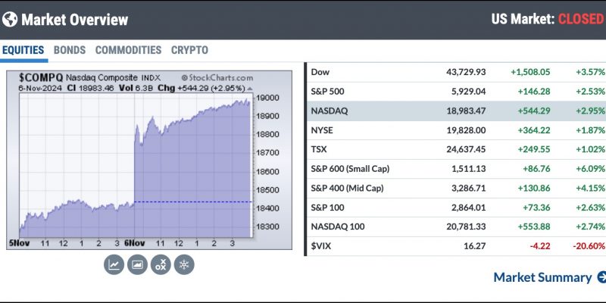Image resolution: width=606 pixels, height=303 pixels.
Task: Select the TSX row
Action: tap(456, 149)
